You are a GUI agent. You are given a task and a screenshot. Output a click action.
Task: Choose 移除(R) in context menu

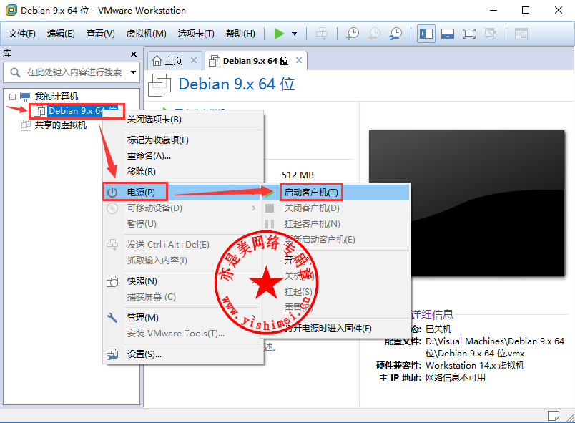pyautogui.click(x=183, y=172)
